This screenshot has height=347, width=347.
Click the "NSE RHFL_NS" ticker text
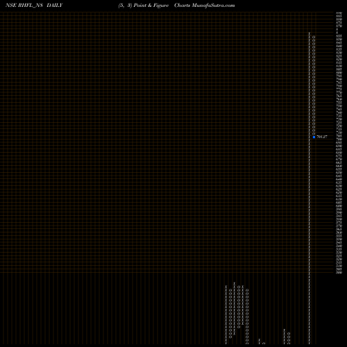coord(24,6)
